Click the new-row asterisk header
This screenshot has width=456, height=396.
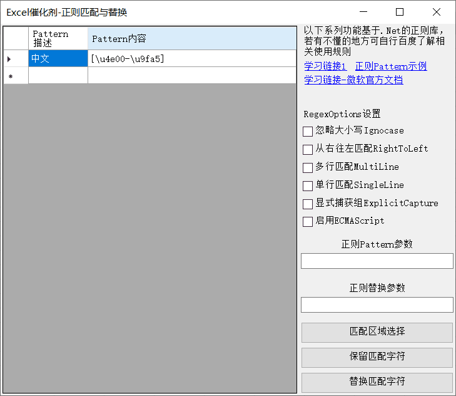(16, 76)
